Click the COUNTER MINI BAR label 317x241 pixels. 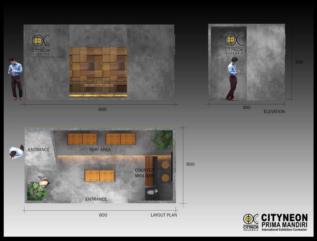144,173
